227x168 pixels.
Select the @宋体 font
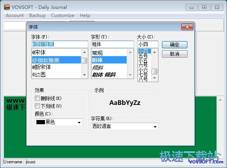click(56, 52)
